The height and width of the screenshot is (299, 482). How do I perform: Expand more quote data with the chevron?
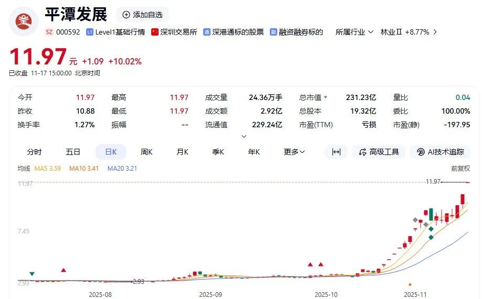[244, 136]
